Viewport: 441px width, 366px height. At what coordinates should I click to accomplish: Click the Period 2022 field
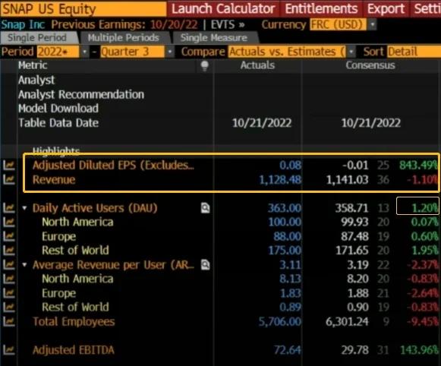58,52
